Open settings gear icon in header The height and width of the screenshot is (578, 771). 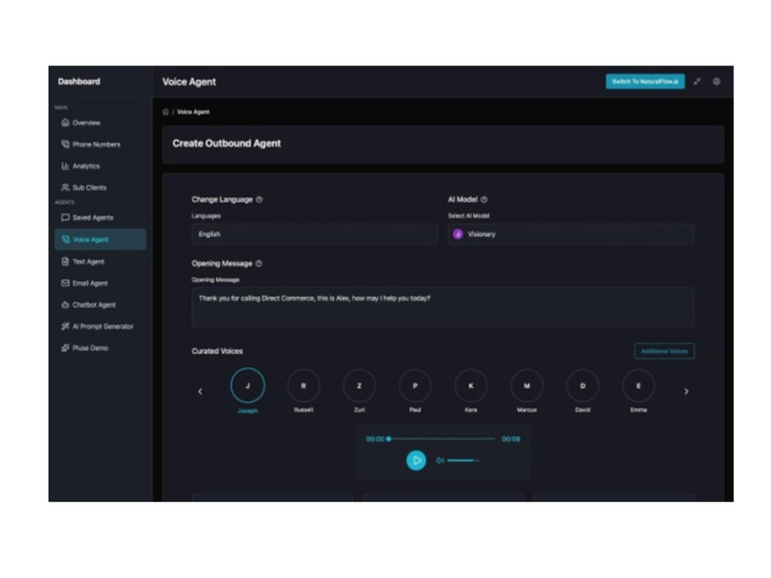pyautogui.click(x=716, y=82)
